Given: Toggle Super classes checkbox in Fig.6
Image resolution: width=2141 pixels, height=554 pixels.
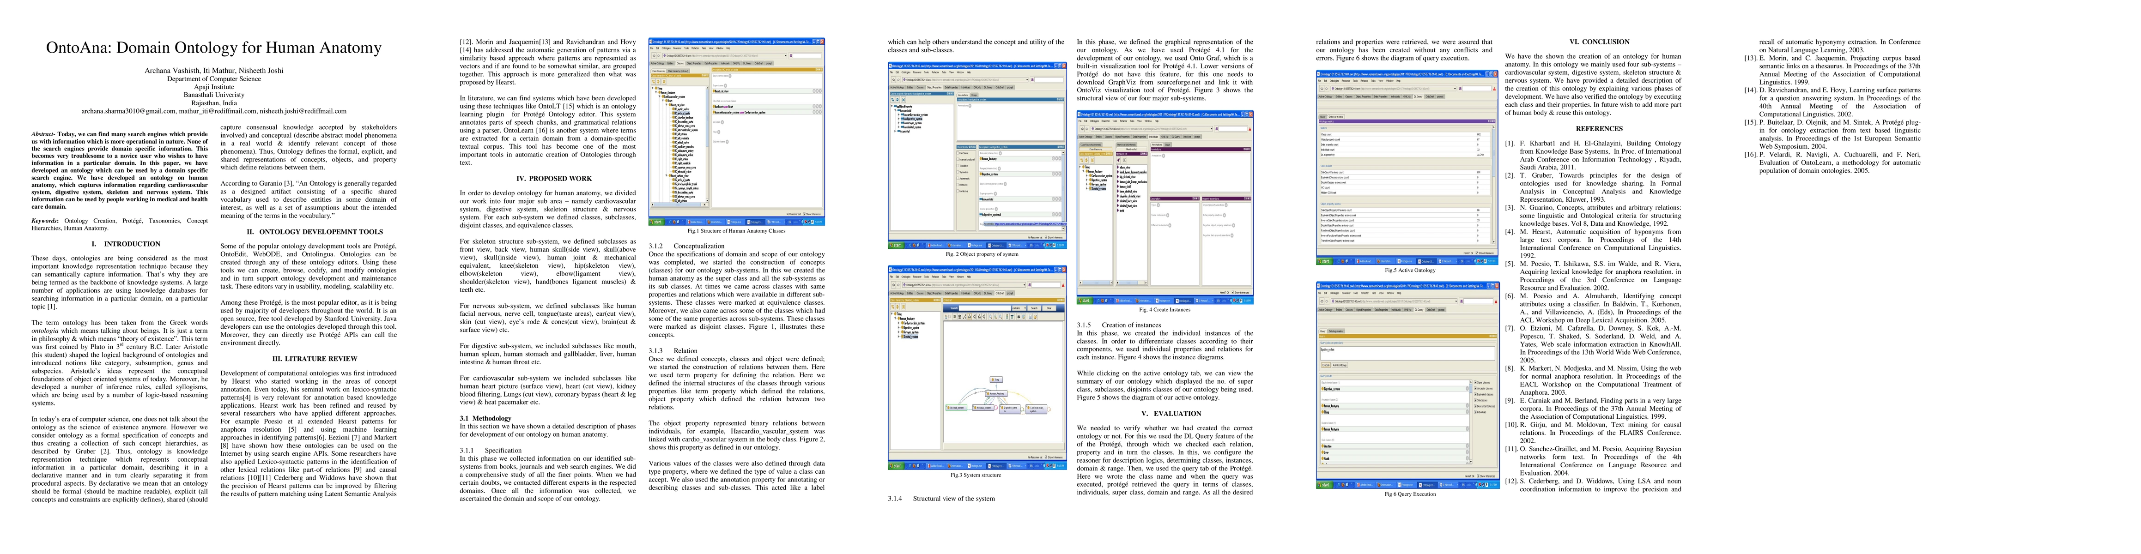Looking at the screenshot, I should click(x=1475, y=383).
